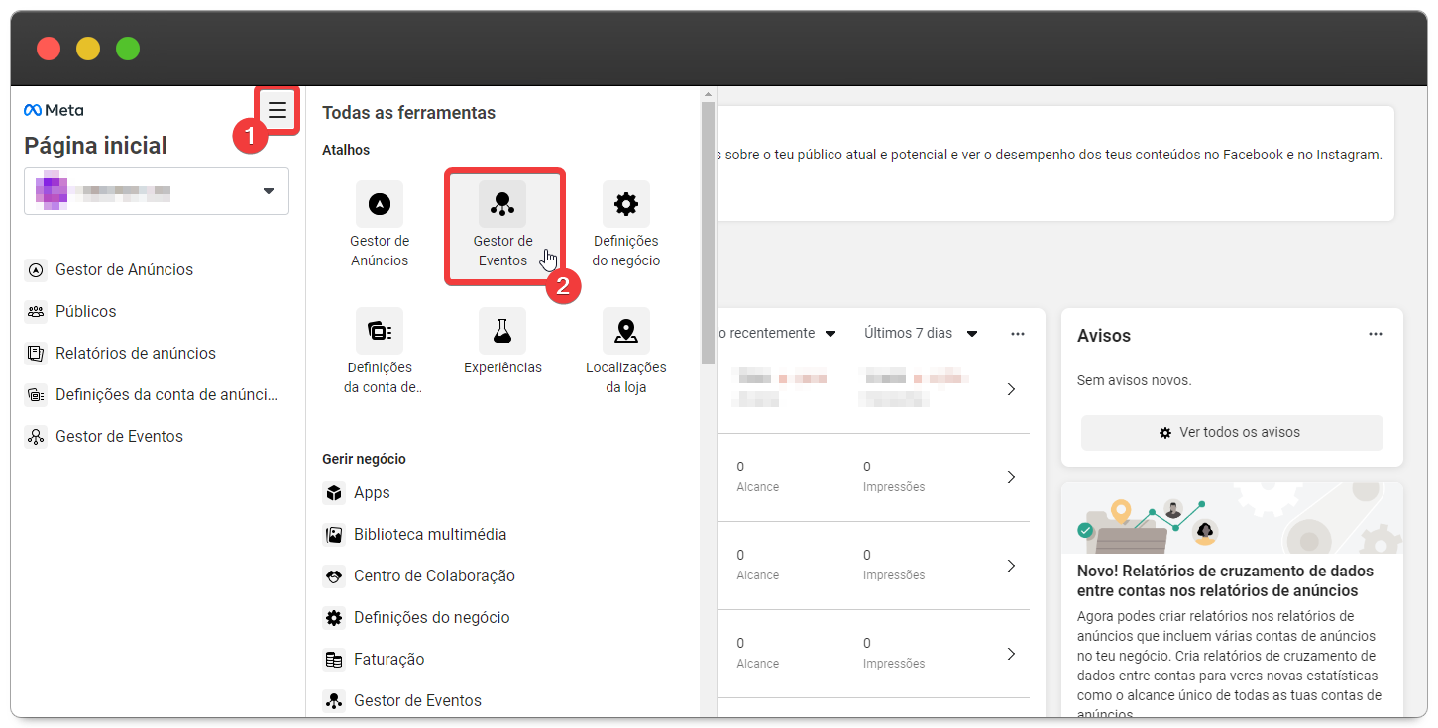Click the Meta logo
Viewport: 1438px width, 728px height.
pyautogui.click(x=55, y=110)
